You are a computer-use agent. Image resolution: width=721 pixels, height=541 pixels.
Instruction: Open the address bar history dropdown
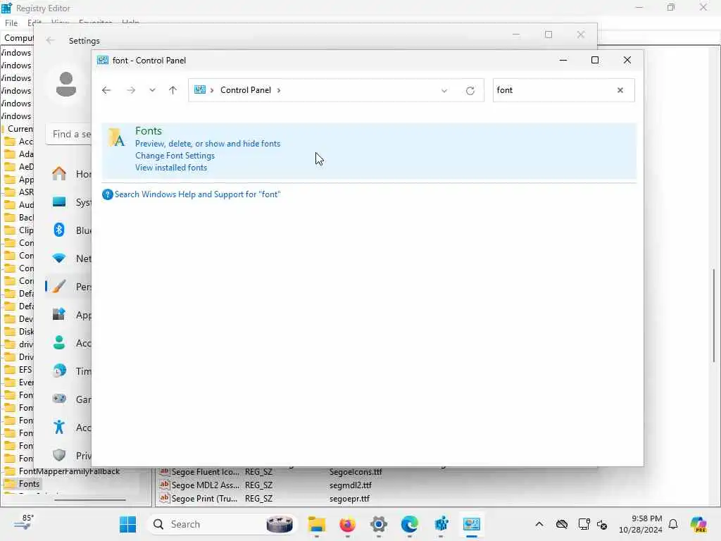[x=444, y=91]
